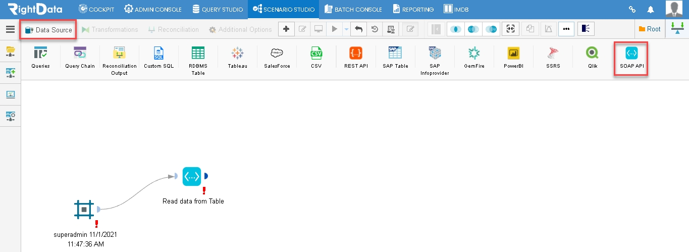Screen dimensions: 689x252
Task: Add a PowerBI data source
Action: pos(513,57)
